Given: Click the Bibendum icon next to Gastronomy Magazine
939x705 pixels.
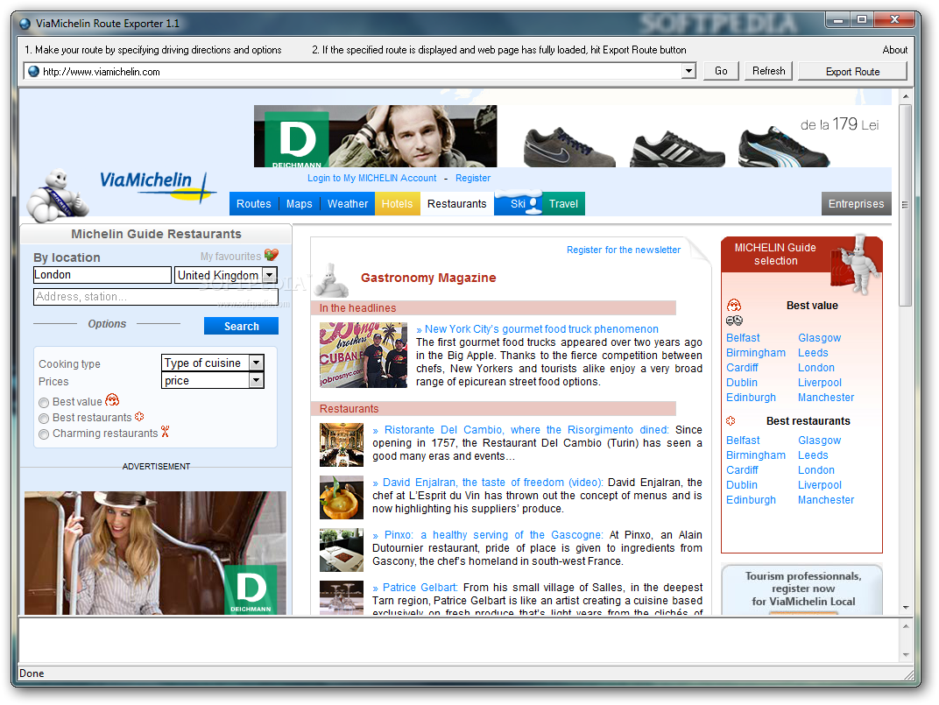Looking at the screenshot, I should (331, 279).
